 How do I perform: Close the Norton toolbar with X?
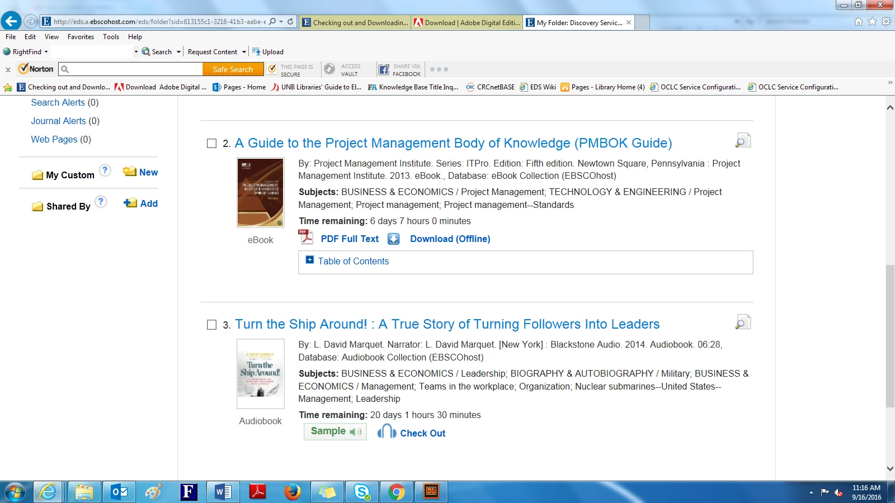(8, 70)
